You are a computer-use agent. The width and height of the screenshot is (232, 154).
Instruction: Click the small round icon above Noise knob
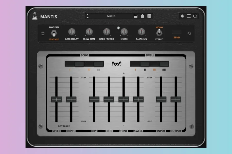(x=118, y=28)
